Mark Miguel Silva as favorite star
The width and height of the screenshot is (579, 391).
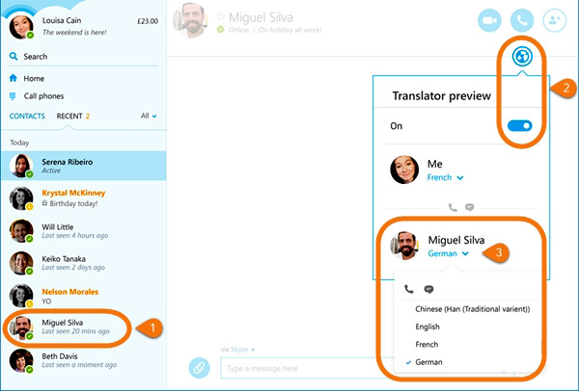[221, 16]
